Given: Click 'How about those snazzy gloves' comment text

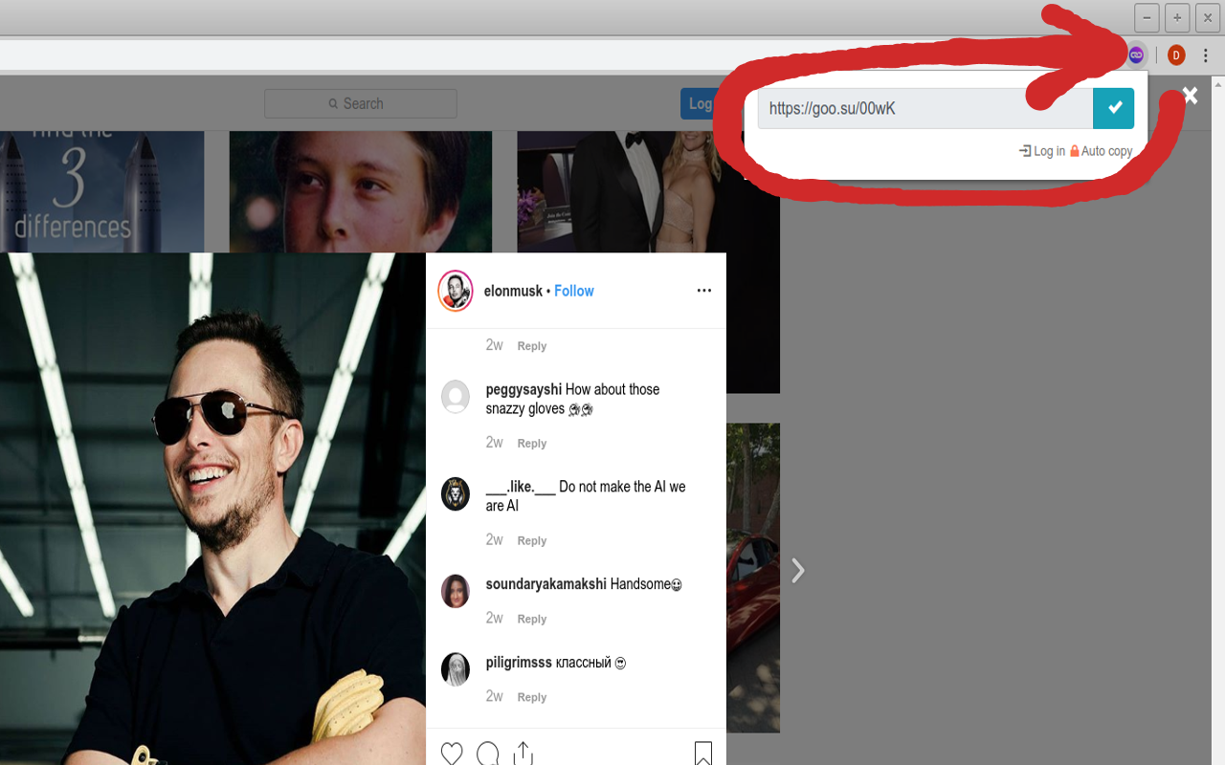Looking at the screenshot, I should (572, 399).
